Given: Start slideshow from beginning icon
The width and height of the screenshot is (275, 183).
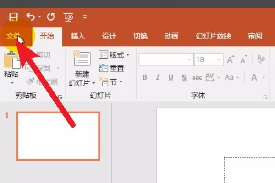Looking at the screenshot, I should [x=69, y=17].
